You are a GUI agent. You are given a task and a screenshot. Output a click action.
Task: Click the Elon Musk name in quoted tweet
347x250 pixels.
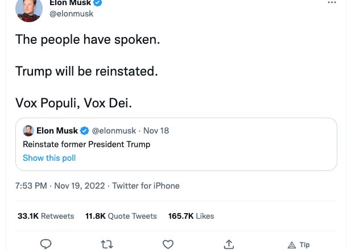(x=57, y=131)
